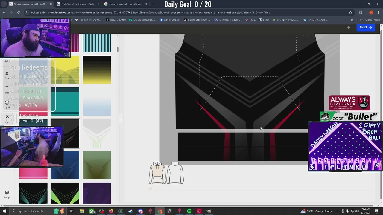Click the small color swatch below the hoodie previews
Screen dimensions: 383x215
150,188
